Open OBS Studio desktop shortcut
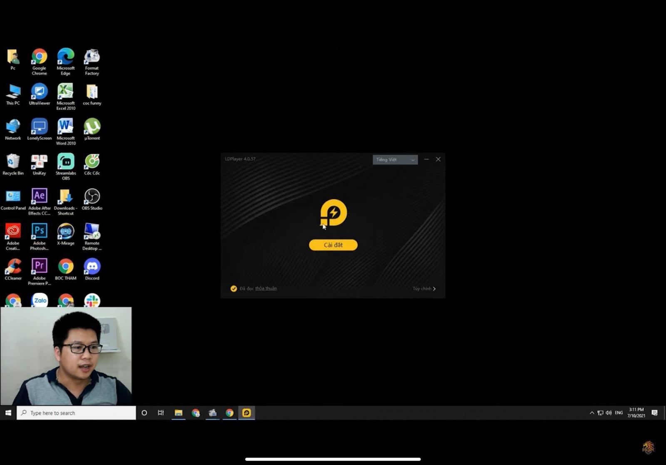666x465 pixels. 92,199
